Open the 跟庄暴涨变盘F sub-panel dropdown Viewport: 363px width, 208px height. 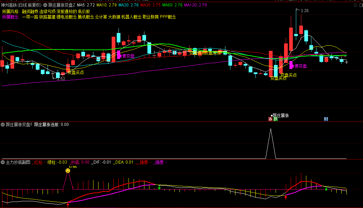3,125
